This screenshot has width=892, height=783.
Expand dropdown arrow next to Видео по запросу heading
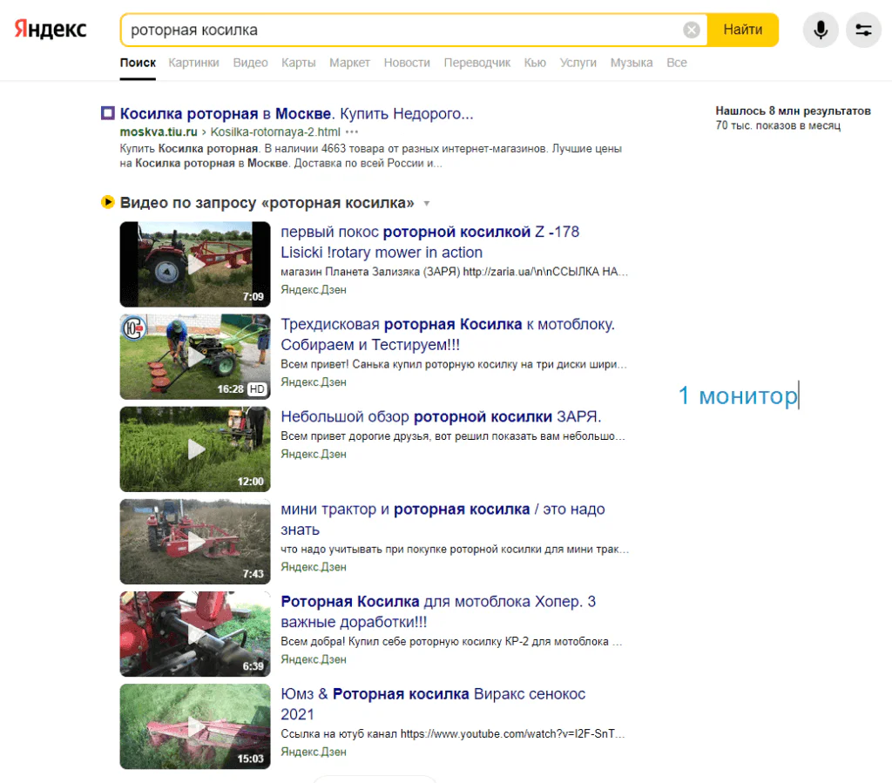point(427,204)
